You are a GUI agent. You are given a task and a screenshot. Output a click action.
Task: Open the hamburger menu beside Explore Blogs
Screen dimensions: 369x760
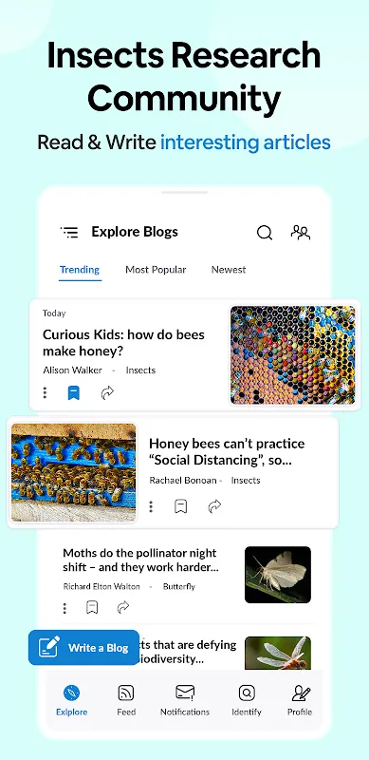69,232
